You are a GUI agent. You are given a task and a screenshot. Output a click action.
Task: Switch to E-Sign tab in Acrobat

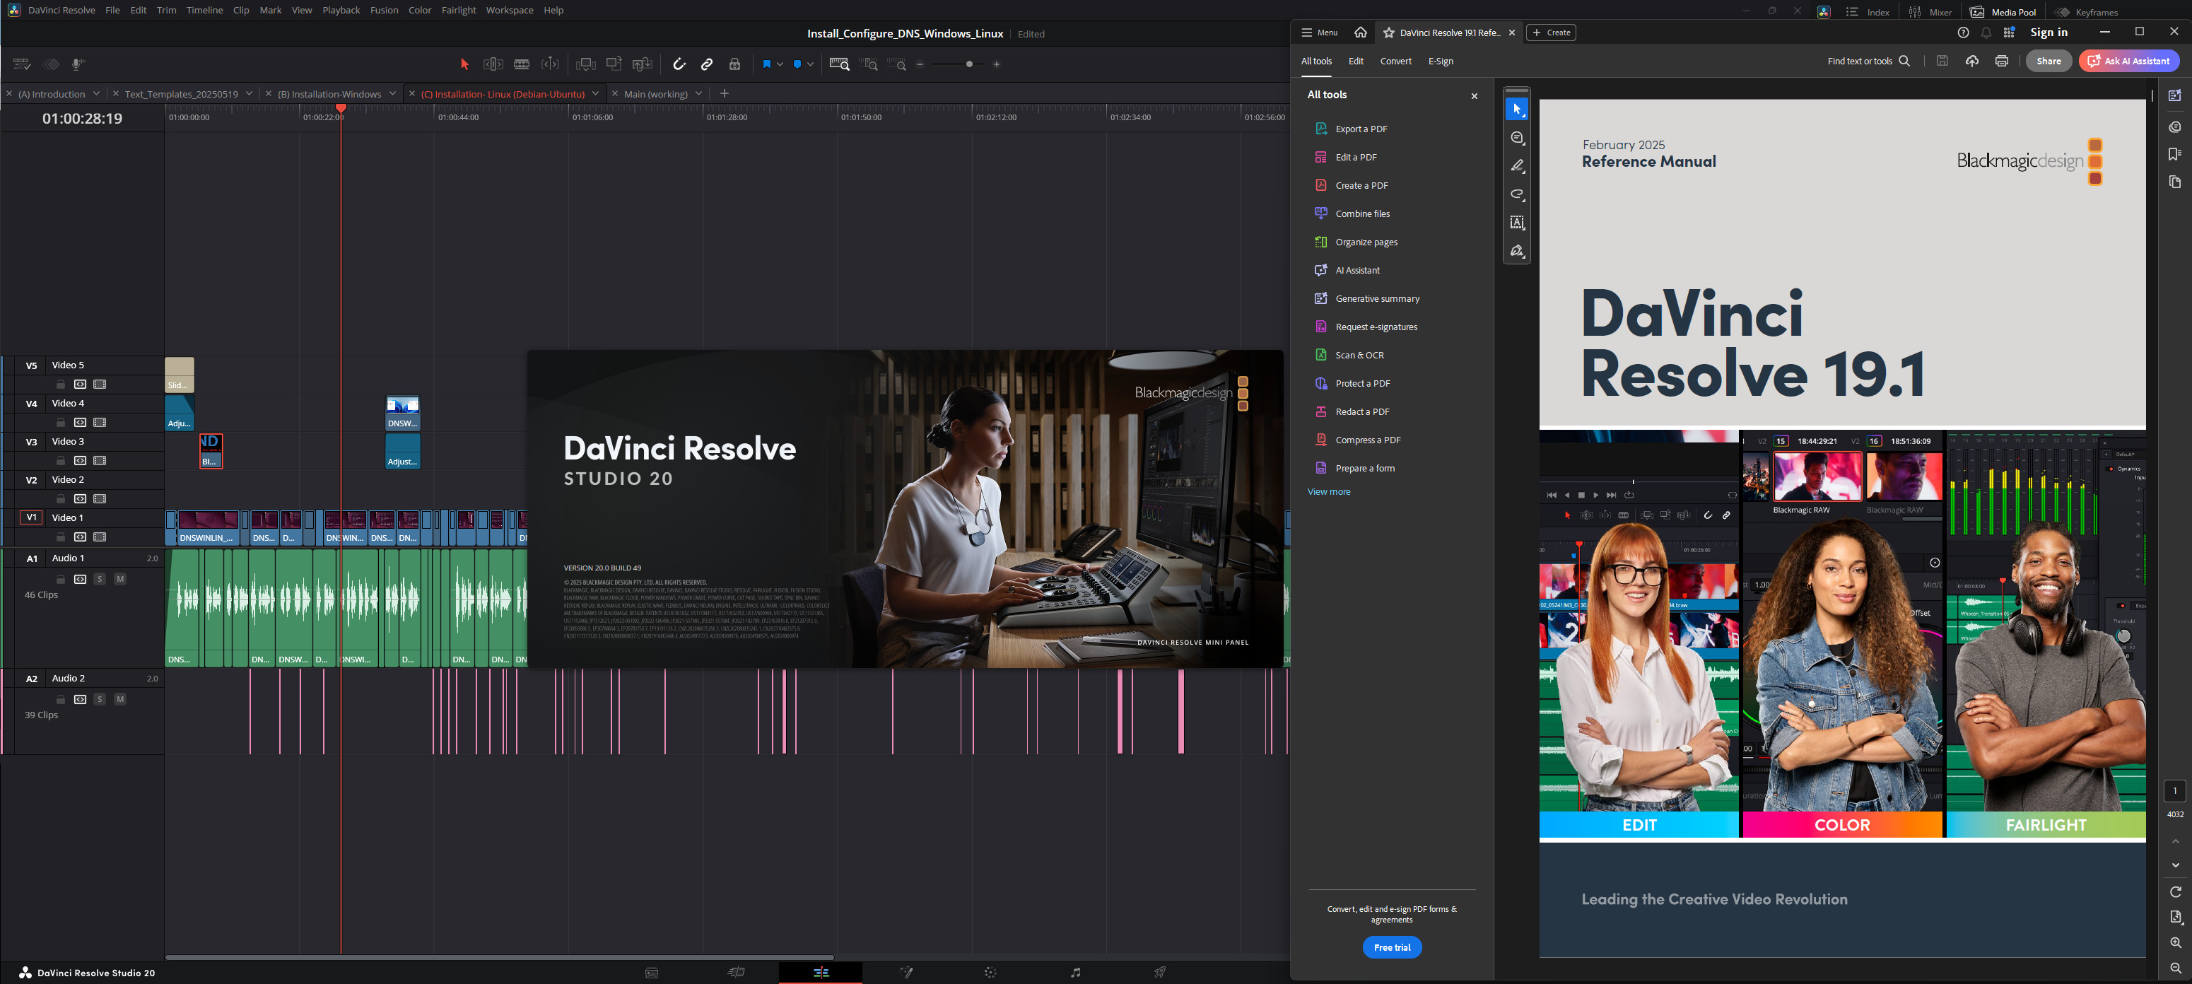tap(1440, 61)
